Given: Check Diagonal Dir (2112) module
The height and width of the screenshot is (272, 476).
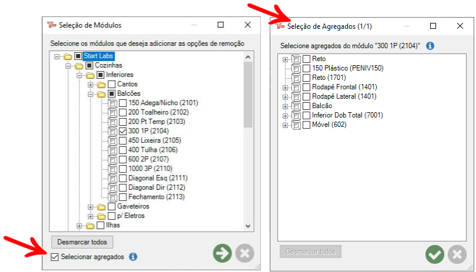Looking at the screenshot, I should 123,187.
